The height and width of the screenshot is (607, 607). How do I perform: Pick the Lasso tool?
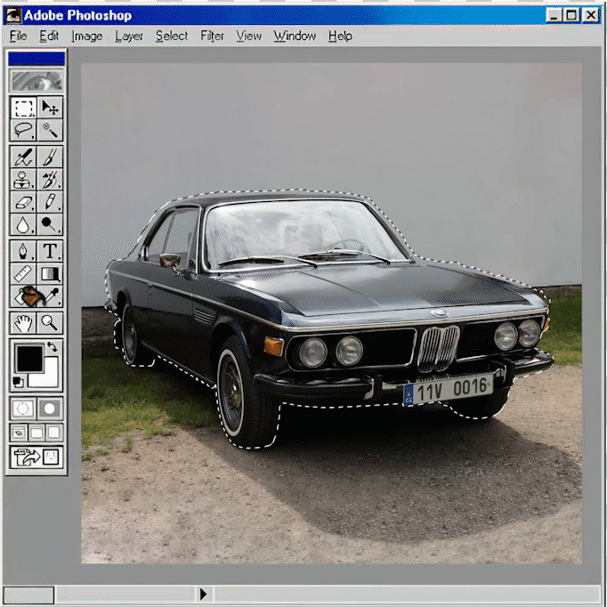[24, 131]
